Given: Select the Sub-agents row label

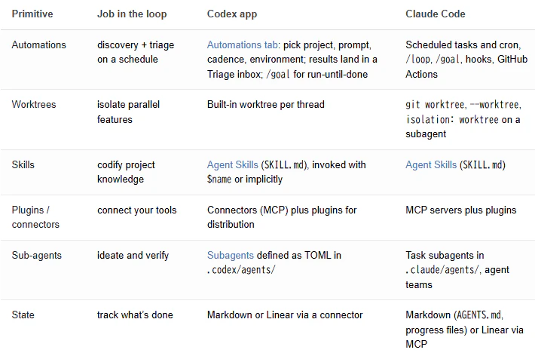Looking at the screenshot, I should point(36,255).
